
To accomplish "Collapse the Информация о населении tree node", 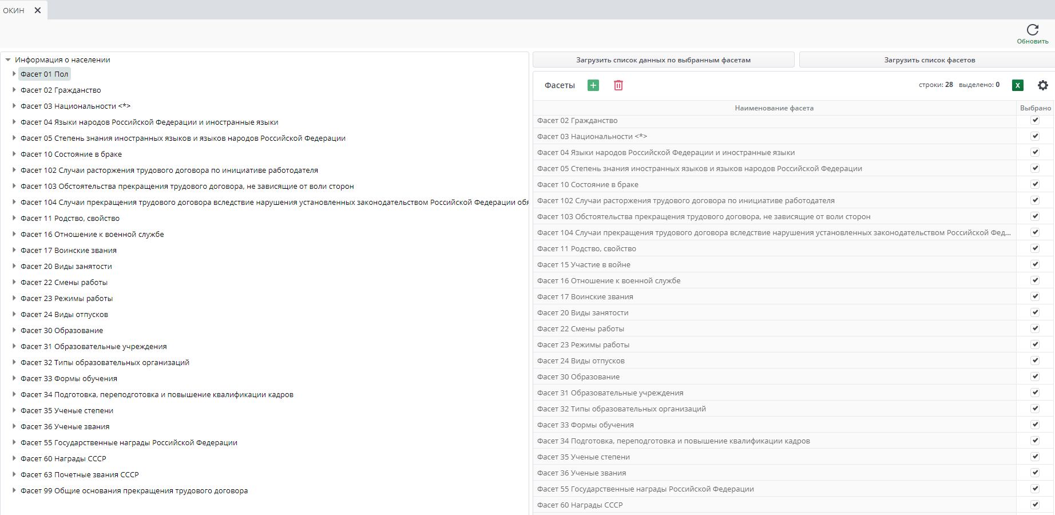I will coord(8,60).
